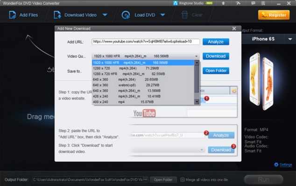Click the orange Register button
This screenshot has width=296, height=186.
(x=274, y=15)
